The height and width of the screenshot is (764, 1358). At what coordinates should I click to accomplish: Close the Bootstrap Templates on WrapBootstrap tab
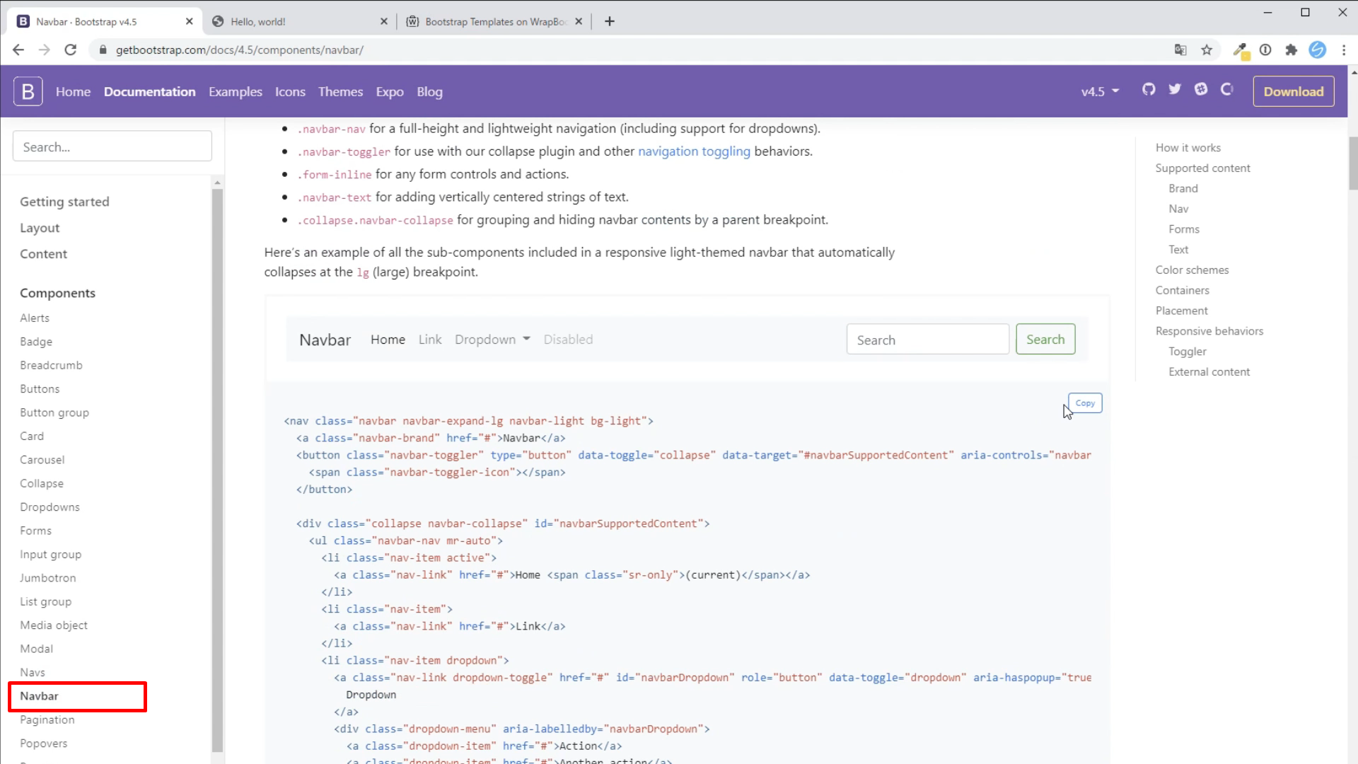coord(579,21)
